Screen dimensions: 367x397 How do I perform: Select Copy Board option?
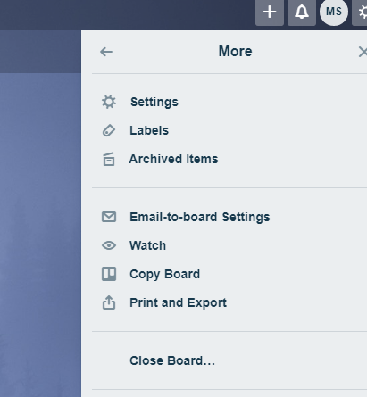point(164,274)
